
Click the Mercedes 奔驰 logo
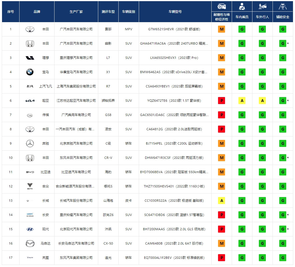point(30,144)
